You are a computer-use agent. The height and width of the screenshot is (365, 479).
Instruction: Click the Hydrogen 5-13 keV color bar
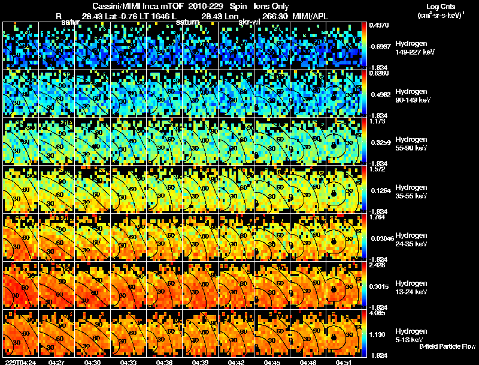[364, 333]
